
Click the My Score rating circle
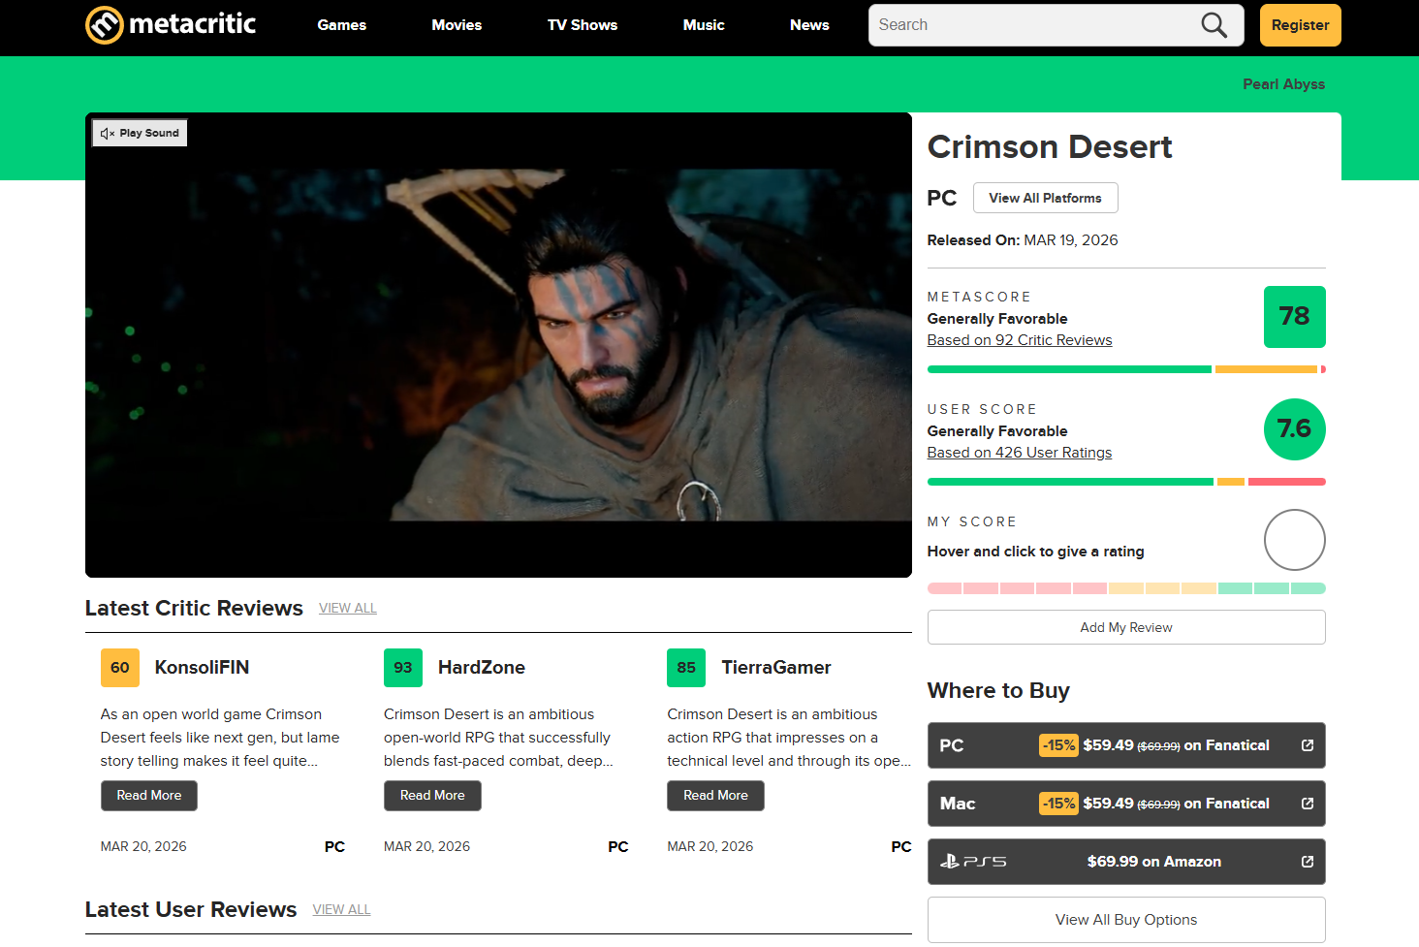pyautogui.click(x=1294, y=540)
